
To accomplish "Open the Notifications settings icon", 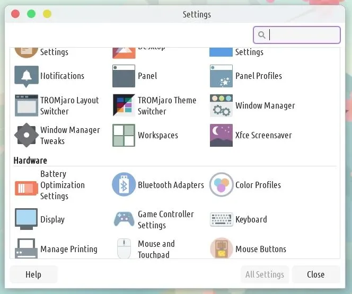I will (x=27, y=76).
